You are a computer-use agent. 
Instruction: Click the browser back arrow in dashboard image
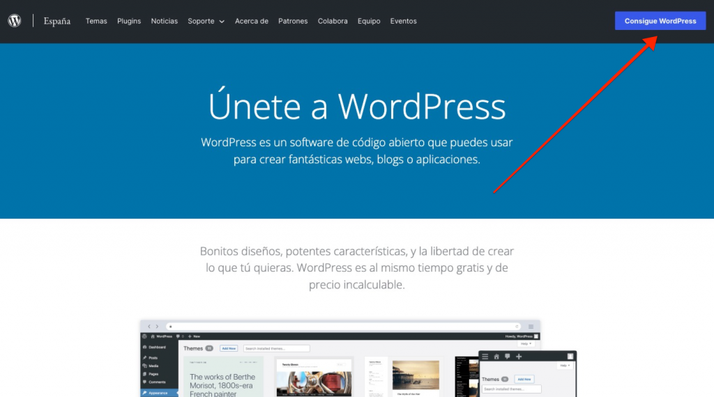pyautogui.click(x=149, y=327)
